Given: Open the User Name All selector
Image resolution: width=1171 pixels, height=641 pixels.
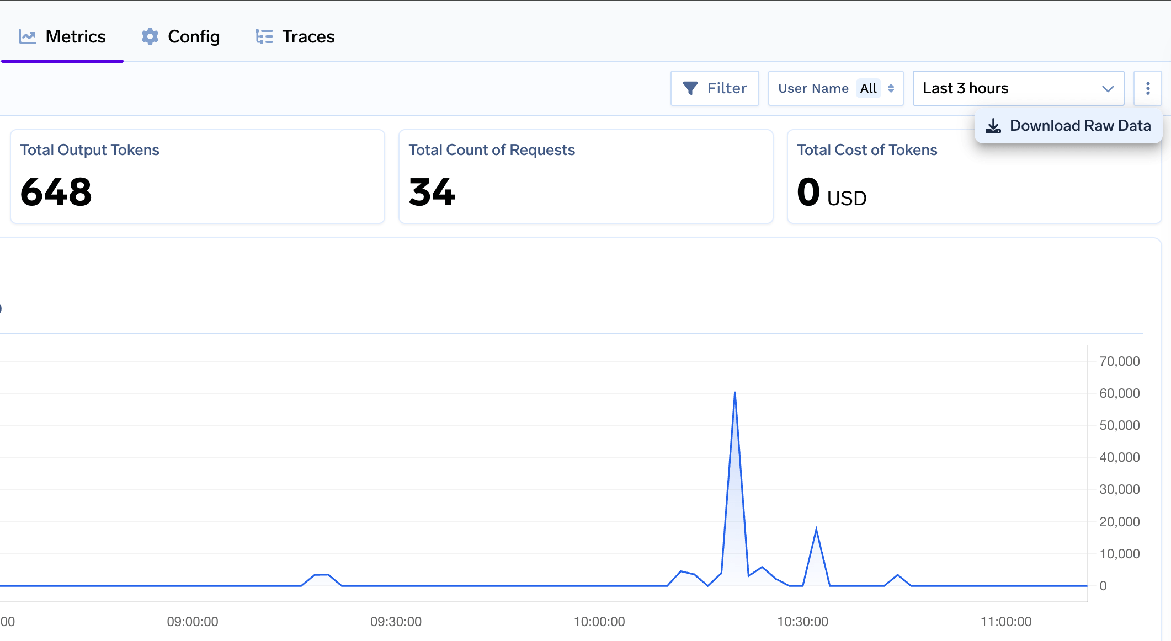Looking at the screenshot, I should click(x=869, y=88).
